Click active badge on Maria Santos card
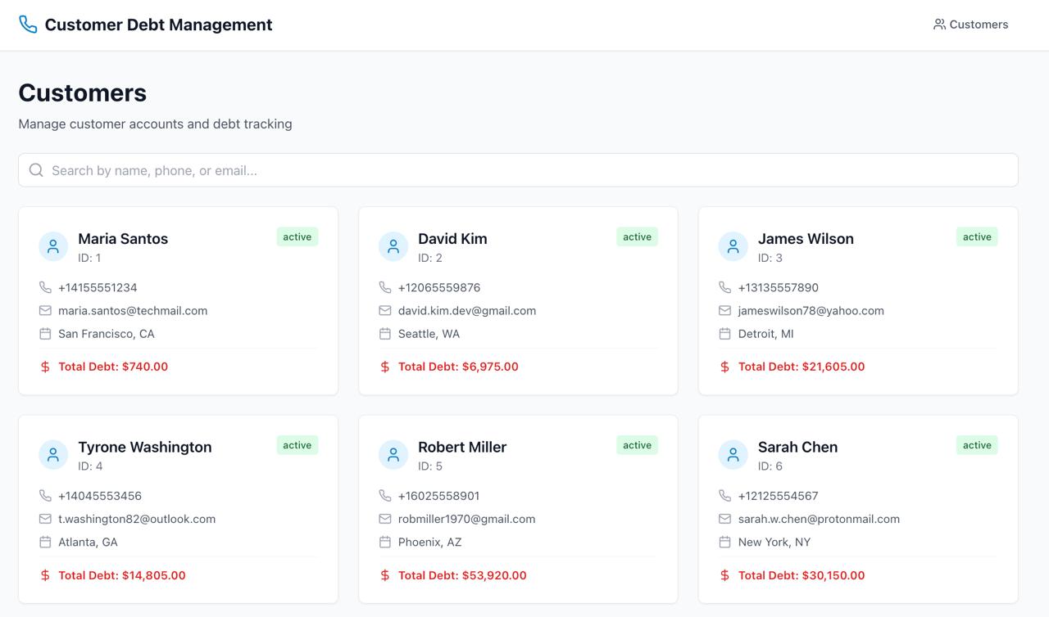The width and height of the screenshot is (1049, 617). pos(297,236)
